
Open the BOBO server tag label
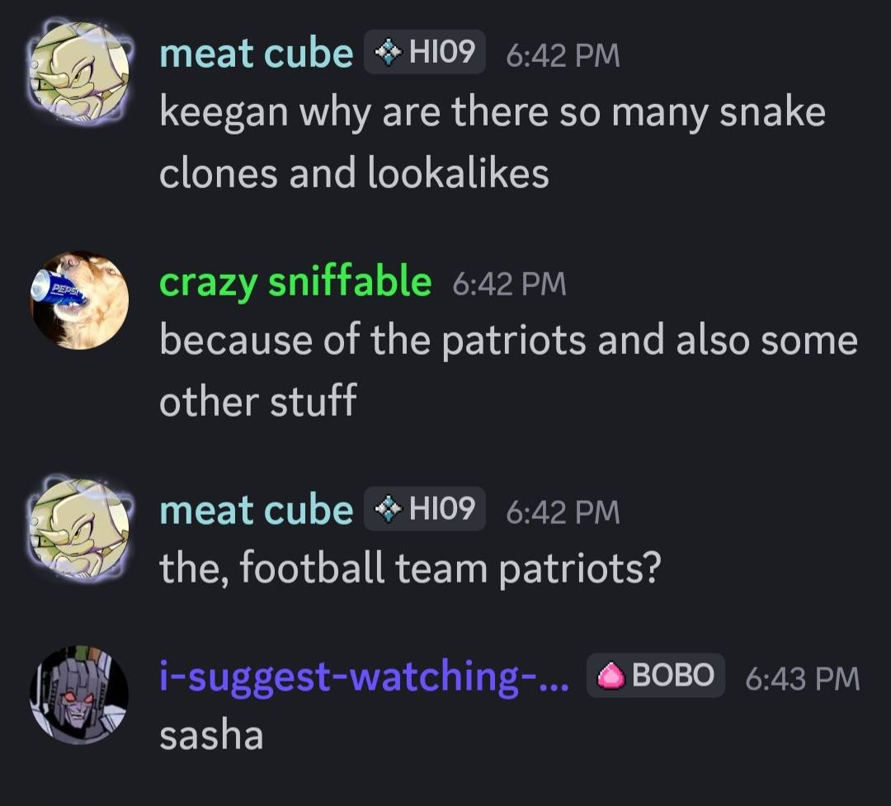click(x=672, y=676)
